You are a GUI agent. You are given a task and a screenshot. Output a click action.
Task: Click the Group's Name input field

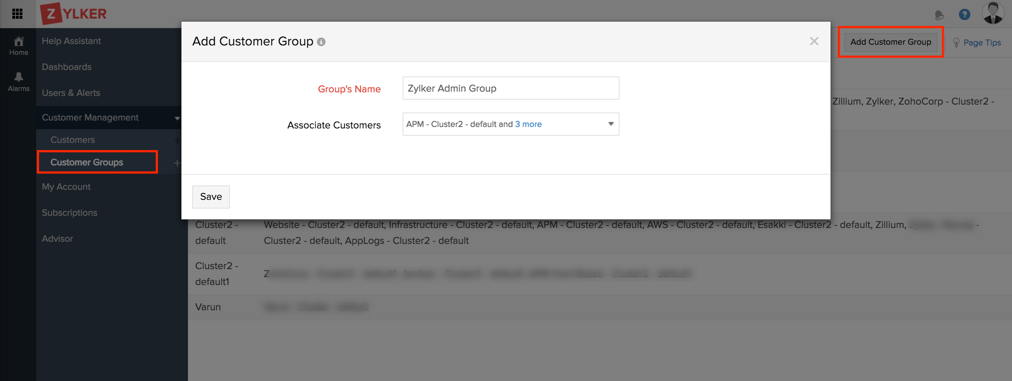(x=510, y=88)
